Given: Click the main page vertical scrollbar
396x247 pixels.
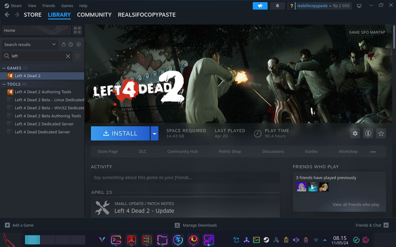Looking at the screenshot, I should (394, 37).
